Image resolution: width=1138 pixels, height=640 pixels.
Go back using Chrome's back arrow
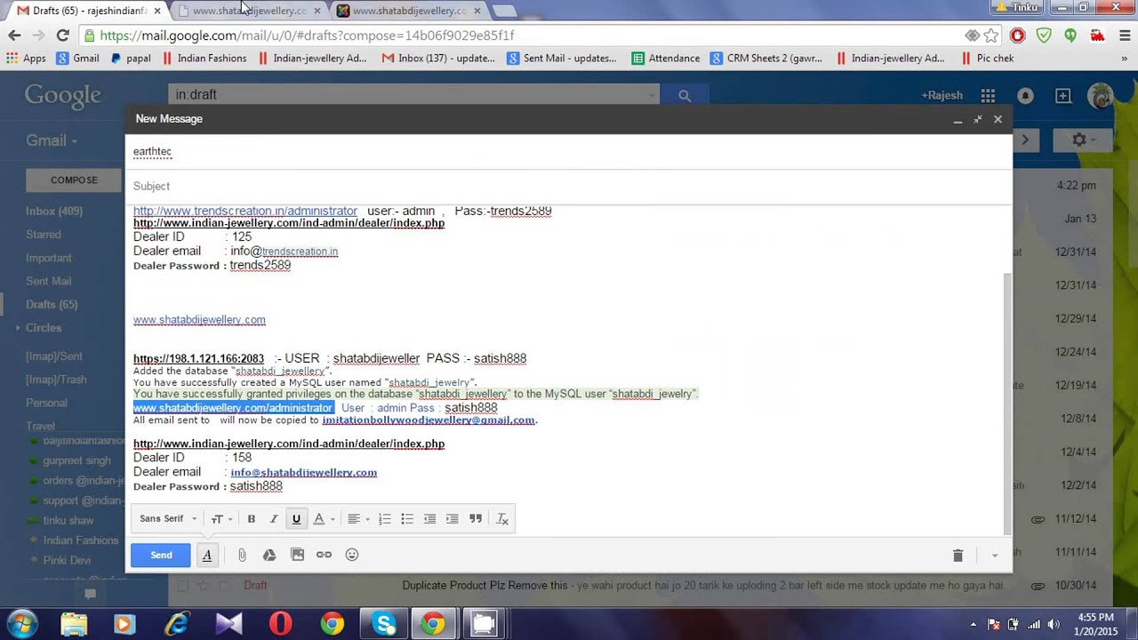14,36
